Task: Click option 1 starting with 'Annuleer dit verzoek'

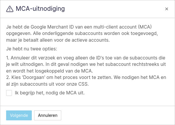Action: [86, 64]
